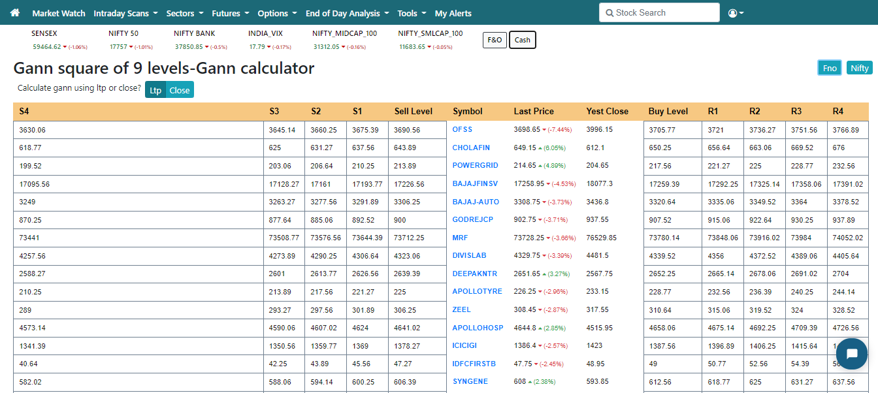Screen dimensions: 878x393
Task: Open the chat widget bubble
Action: tap(851, 354)
